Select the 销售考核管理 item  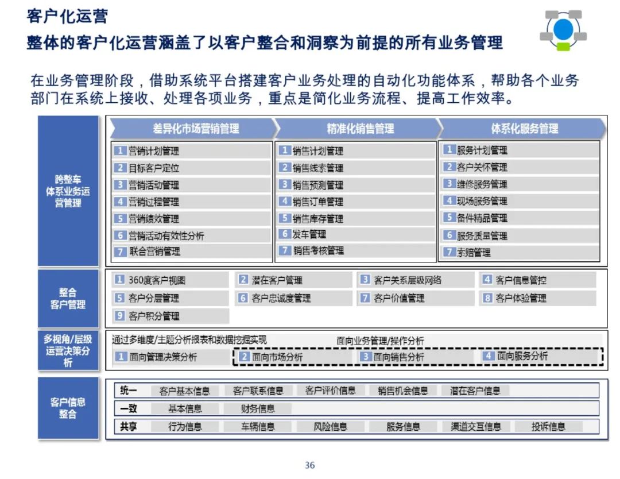(356, 250)
